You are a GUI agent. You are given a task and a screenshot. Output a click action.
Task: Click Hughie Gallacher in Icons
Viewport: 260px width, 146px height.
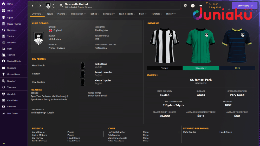116,132
